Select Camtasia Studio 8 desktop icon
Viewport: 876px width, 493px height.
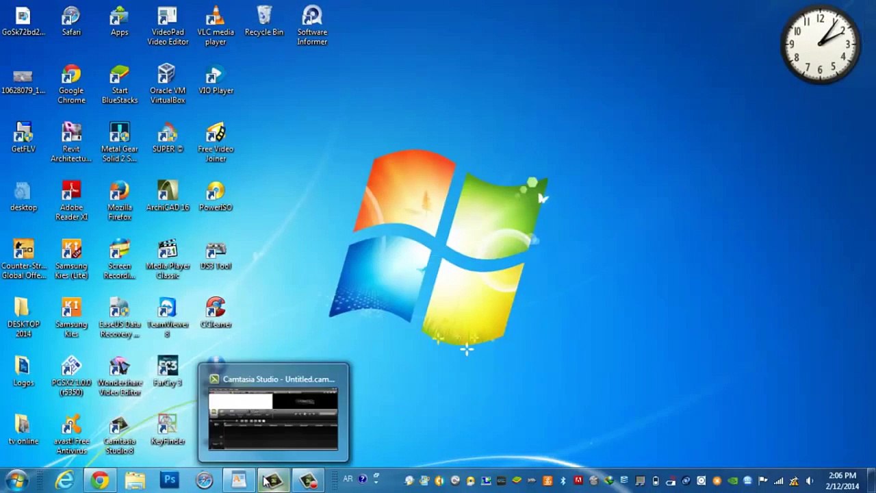(x=119, y=435)
